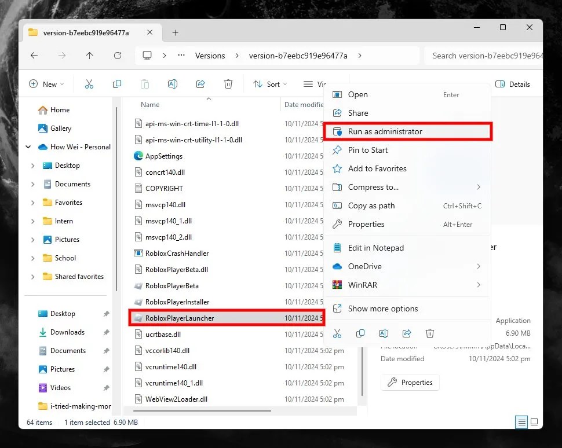Expand the Intern tree folder
Viewport: 562px width, 448px height.
(x=32, y=221)
